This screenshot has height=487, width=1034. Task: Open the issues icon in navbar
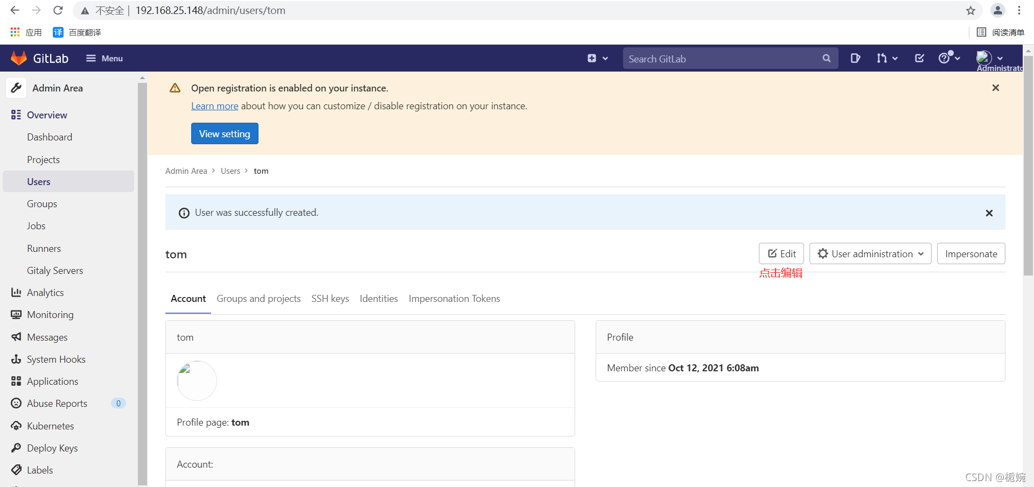pos(855,58)
